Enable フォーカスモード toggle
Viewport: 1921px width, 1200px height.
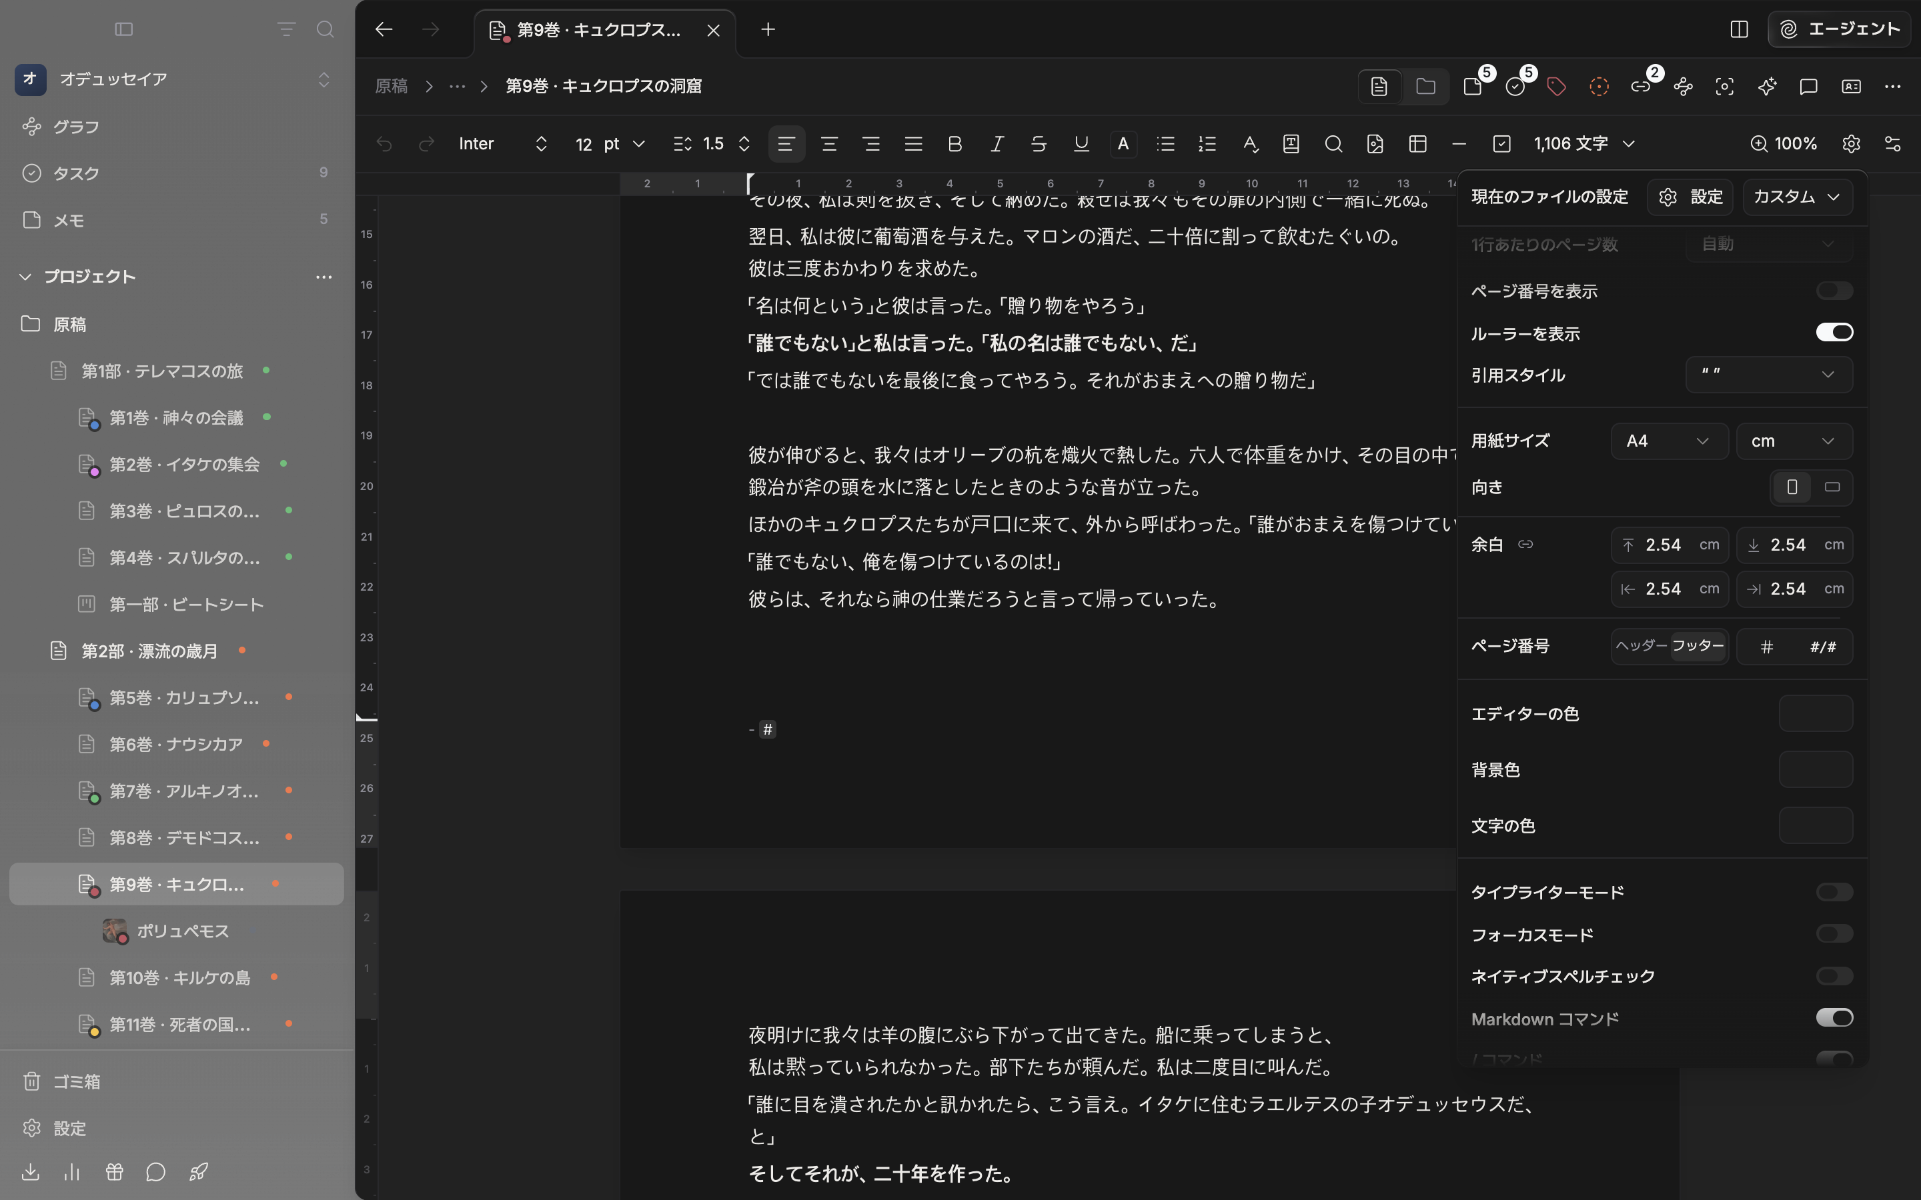1834,934
